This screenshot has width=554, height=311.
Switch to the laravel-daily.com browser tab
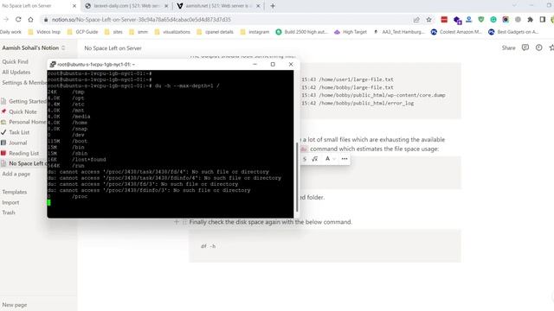click(x=127, y=6)
